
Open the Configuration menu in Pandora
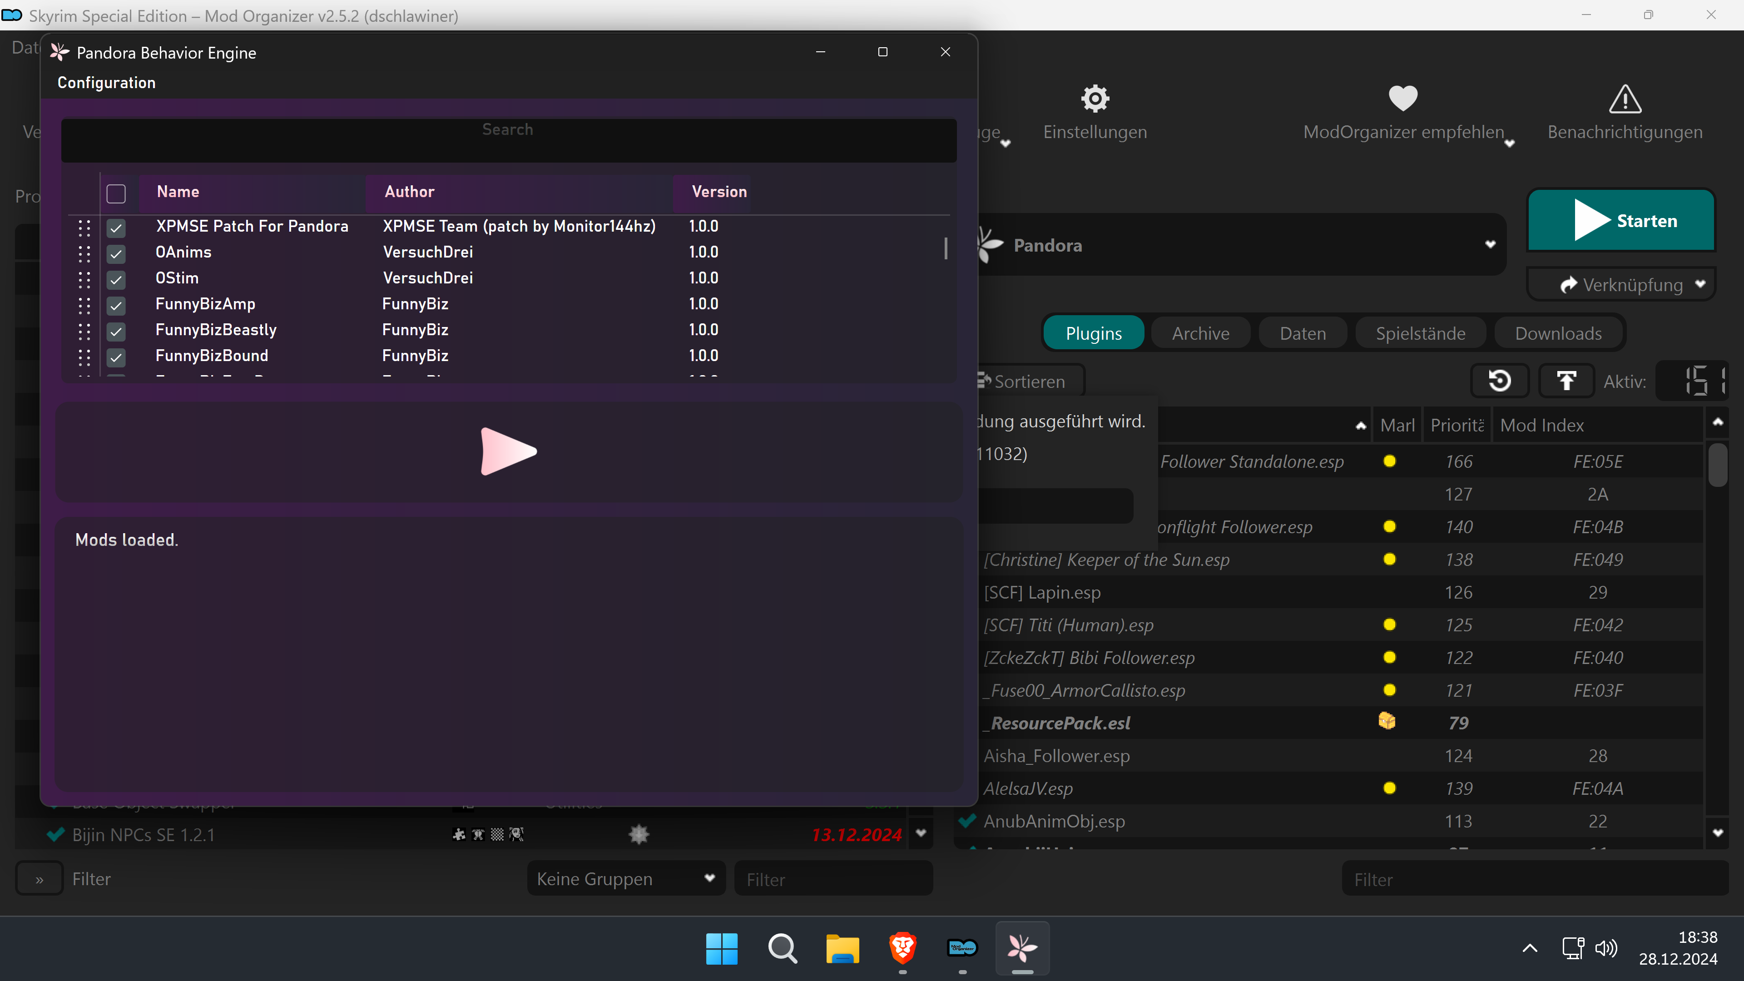106,83
